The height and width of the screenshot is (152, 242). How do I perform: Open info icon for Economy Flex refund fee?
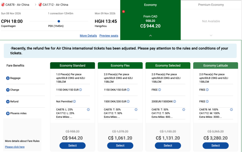pos(128,102)
